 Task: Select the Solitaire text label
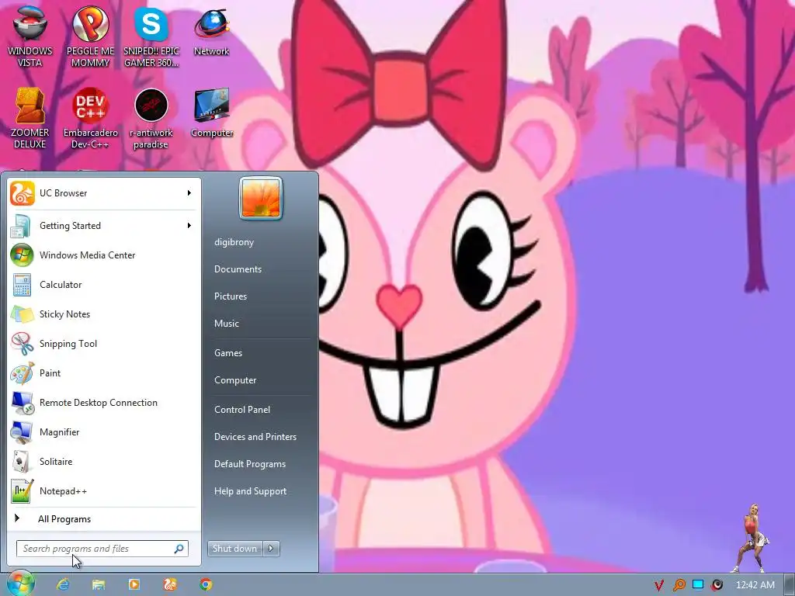(x=56, y=462)
